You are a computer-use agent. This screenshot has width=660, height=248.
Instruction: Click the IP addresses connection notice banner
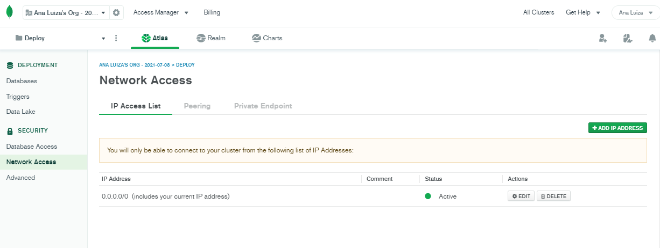tap(373, 150)
